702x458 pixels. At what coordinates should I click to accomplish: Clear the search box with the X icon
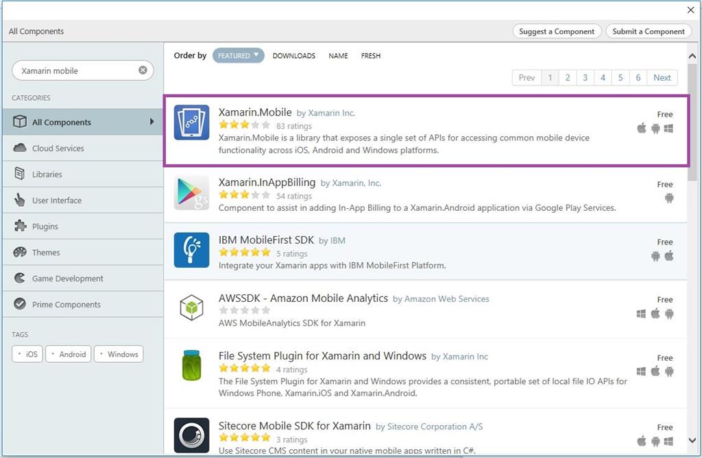pos(143,71)
